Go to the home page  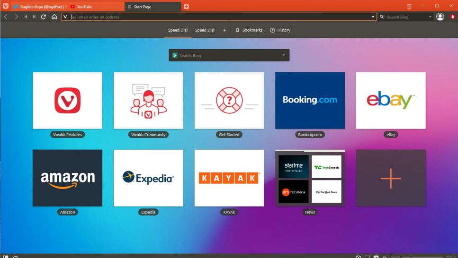coord(54,17)
